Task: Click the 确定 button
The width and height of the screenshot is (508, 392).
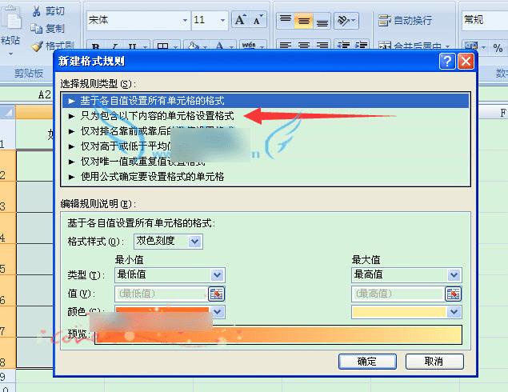Action: click(x=367, y=362)
